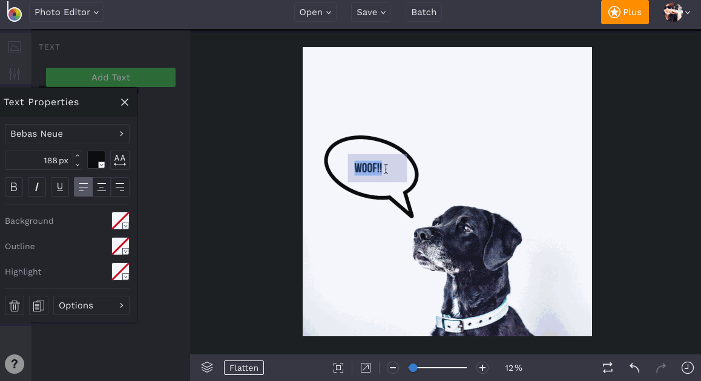Toggle underline formatting
The width and height of the screenshot is (701, 381).
tap(59, 187)
